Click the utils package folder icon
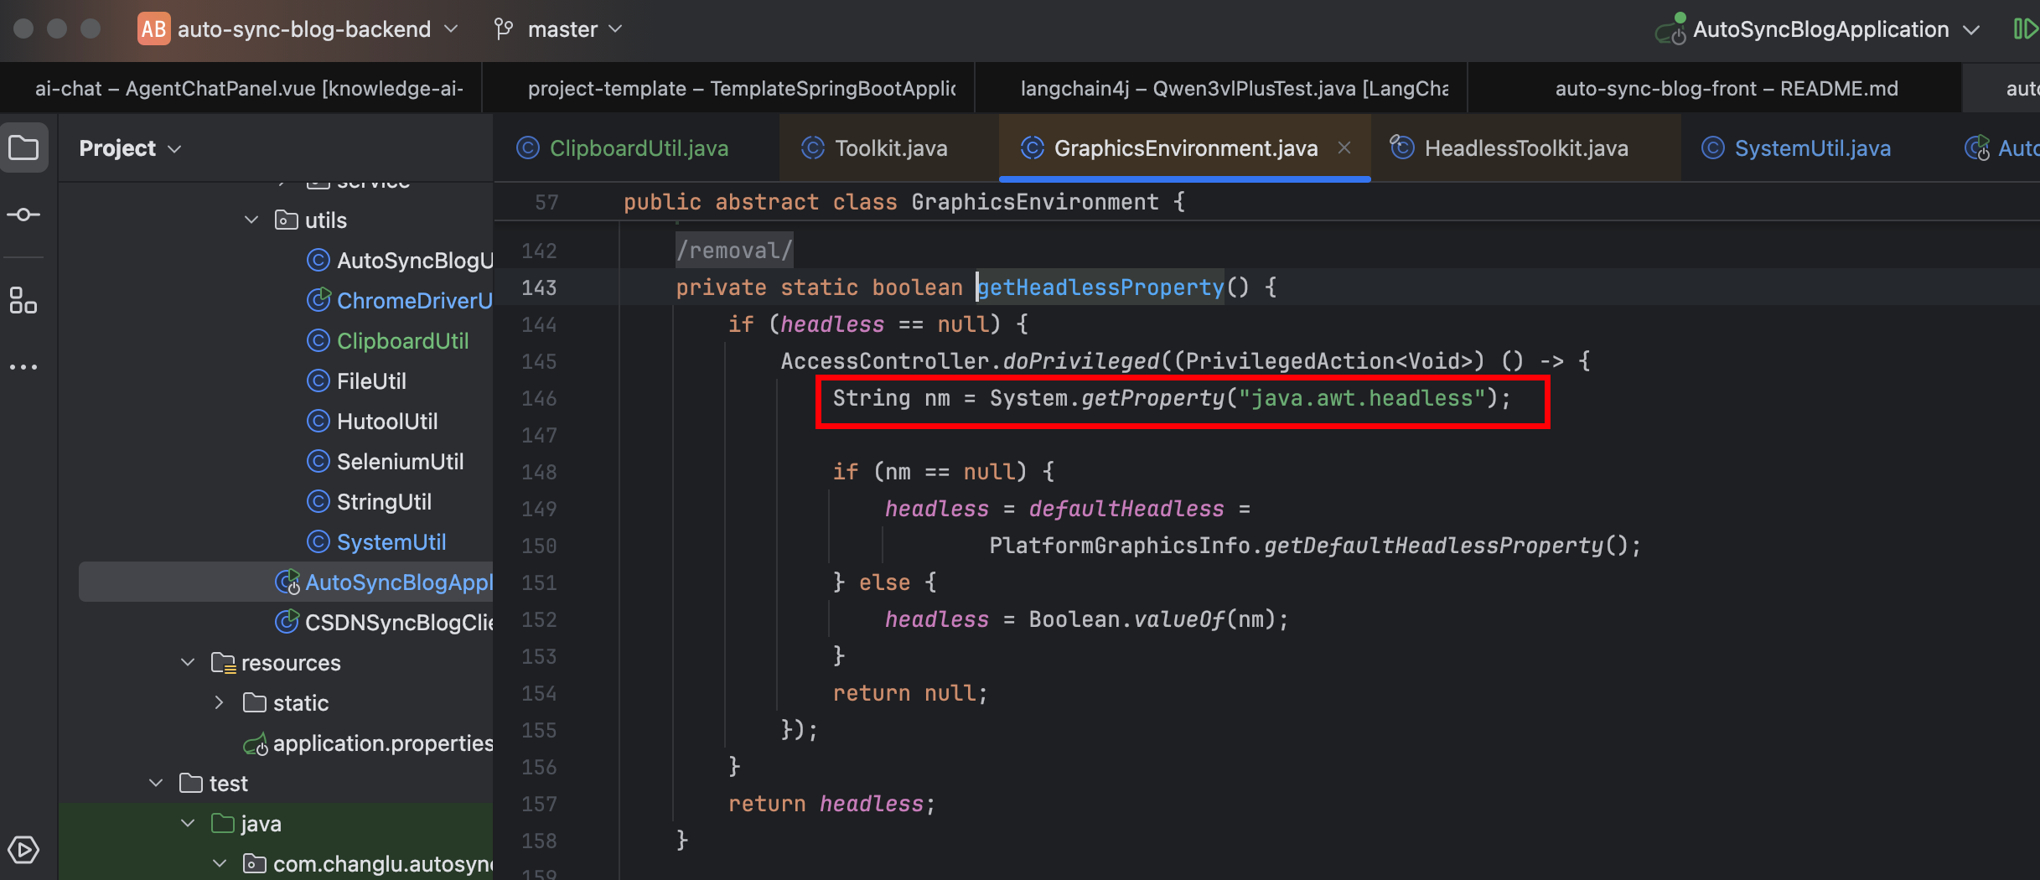Screen dimensions: 2040x880 point(287,220)
